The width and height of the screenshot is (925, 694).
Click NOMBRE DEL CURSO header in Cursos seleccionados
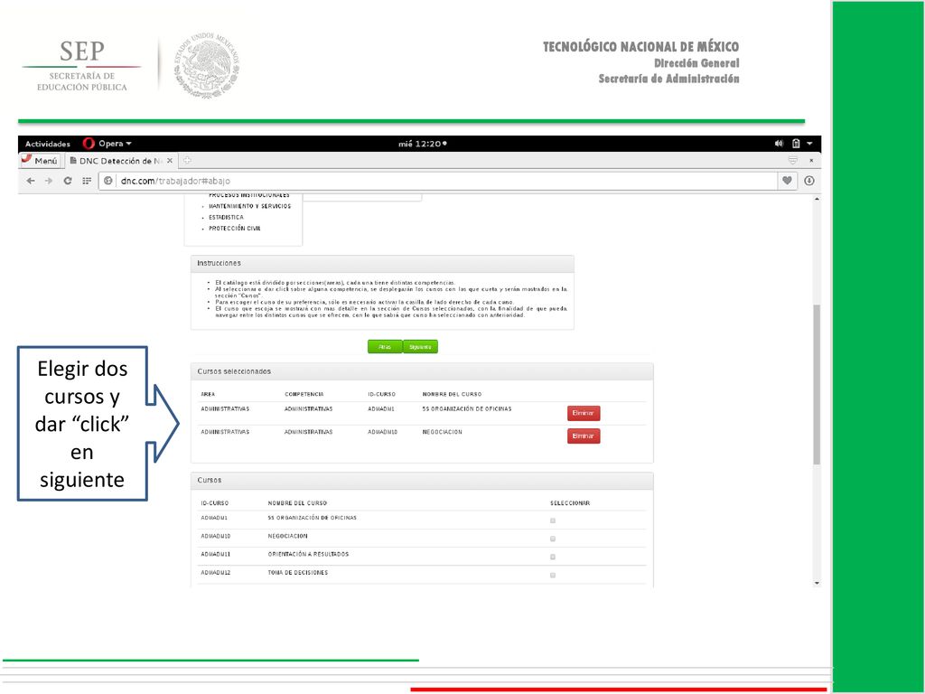coord(452,394)
